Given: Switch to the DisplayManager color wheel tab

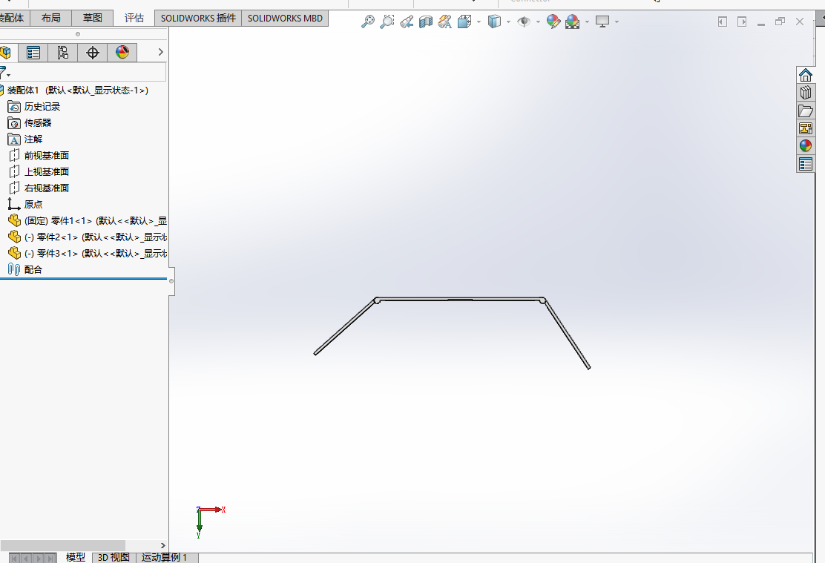Looking at the screenshot, I should [x=122, y=52].
